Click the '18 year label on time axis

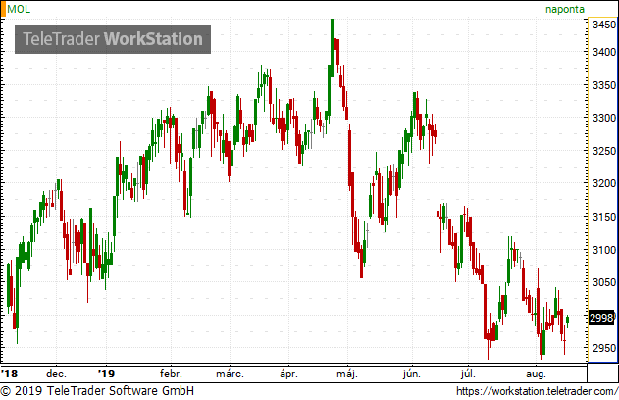(9, 374)
